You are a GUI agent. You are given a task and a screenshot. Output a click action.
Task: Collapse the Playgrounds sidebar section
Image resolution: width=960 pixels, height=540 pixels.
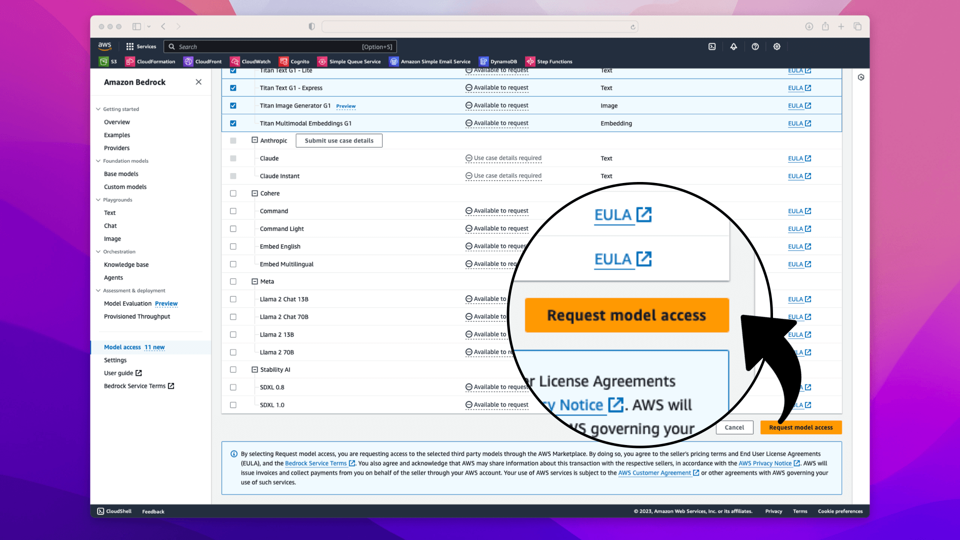coord(98,199)
